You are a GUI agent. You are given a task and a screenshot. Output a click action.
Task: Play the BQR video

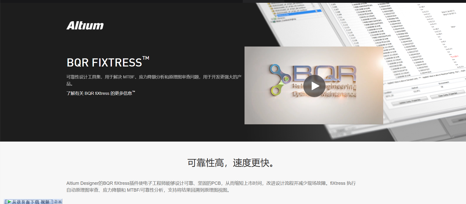tap(314, 86)
